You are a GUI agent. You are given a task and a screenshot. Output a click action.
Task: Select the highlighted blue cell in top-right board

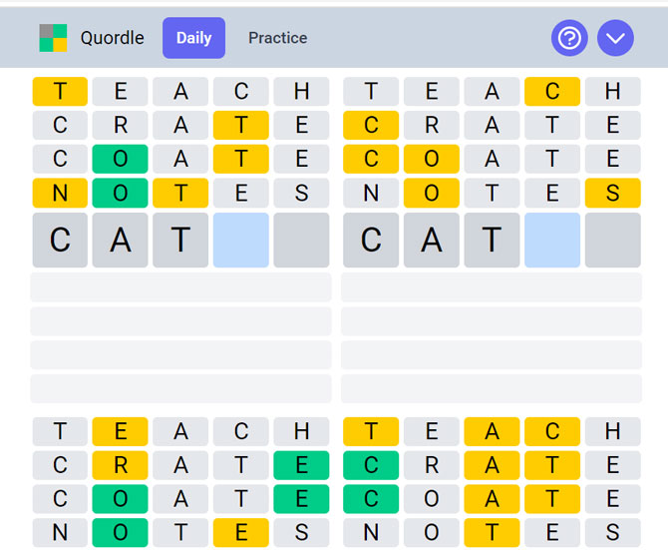click(552, 240)
